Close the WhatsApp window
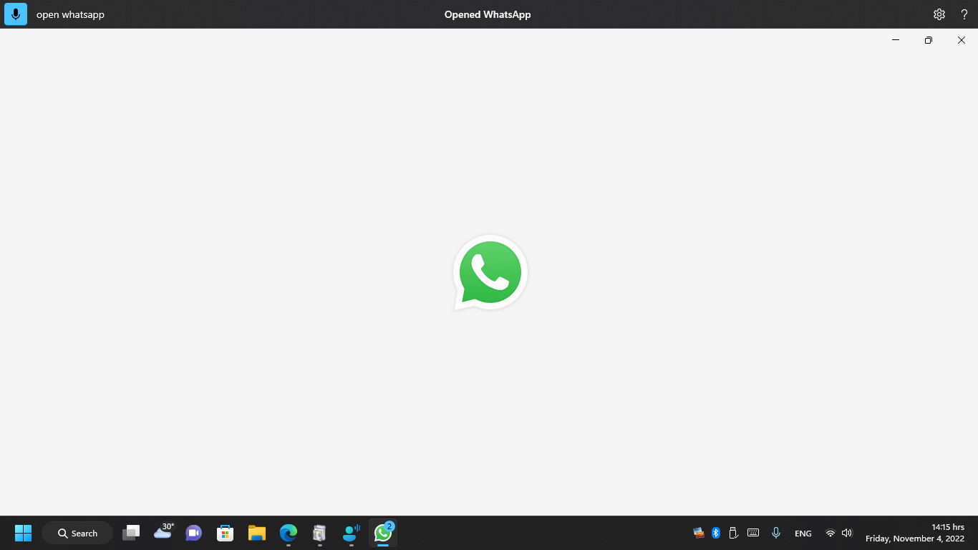Image resolution: width=978 pixels, height=550 pixels. [962, 40]
